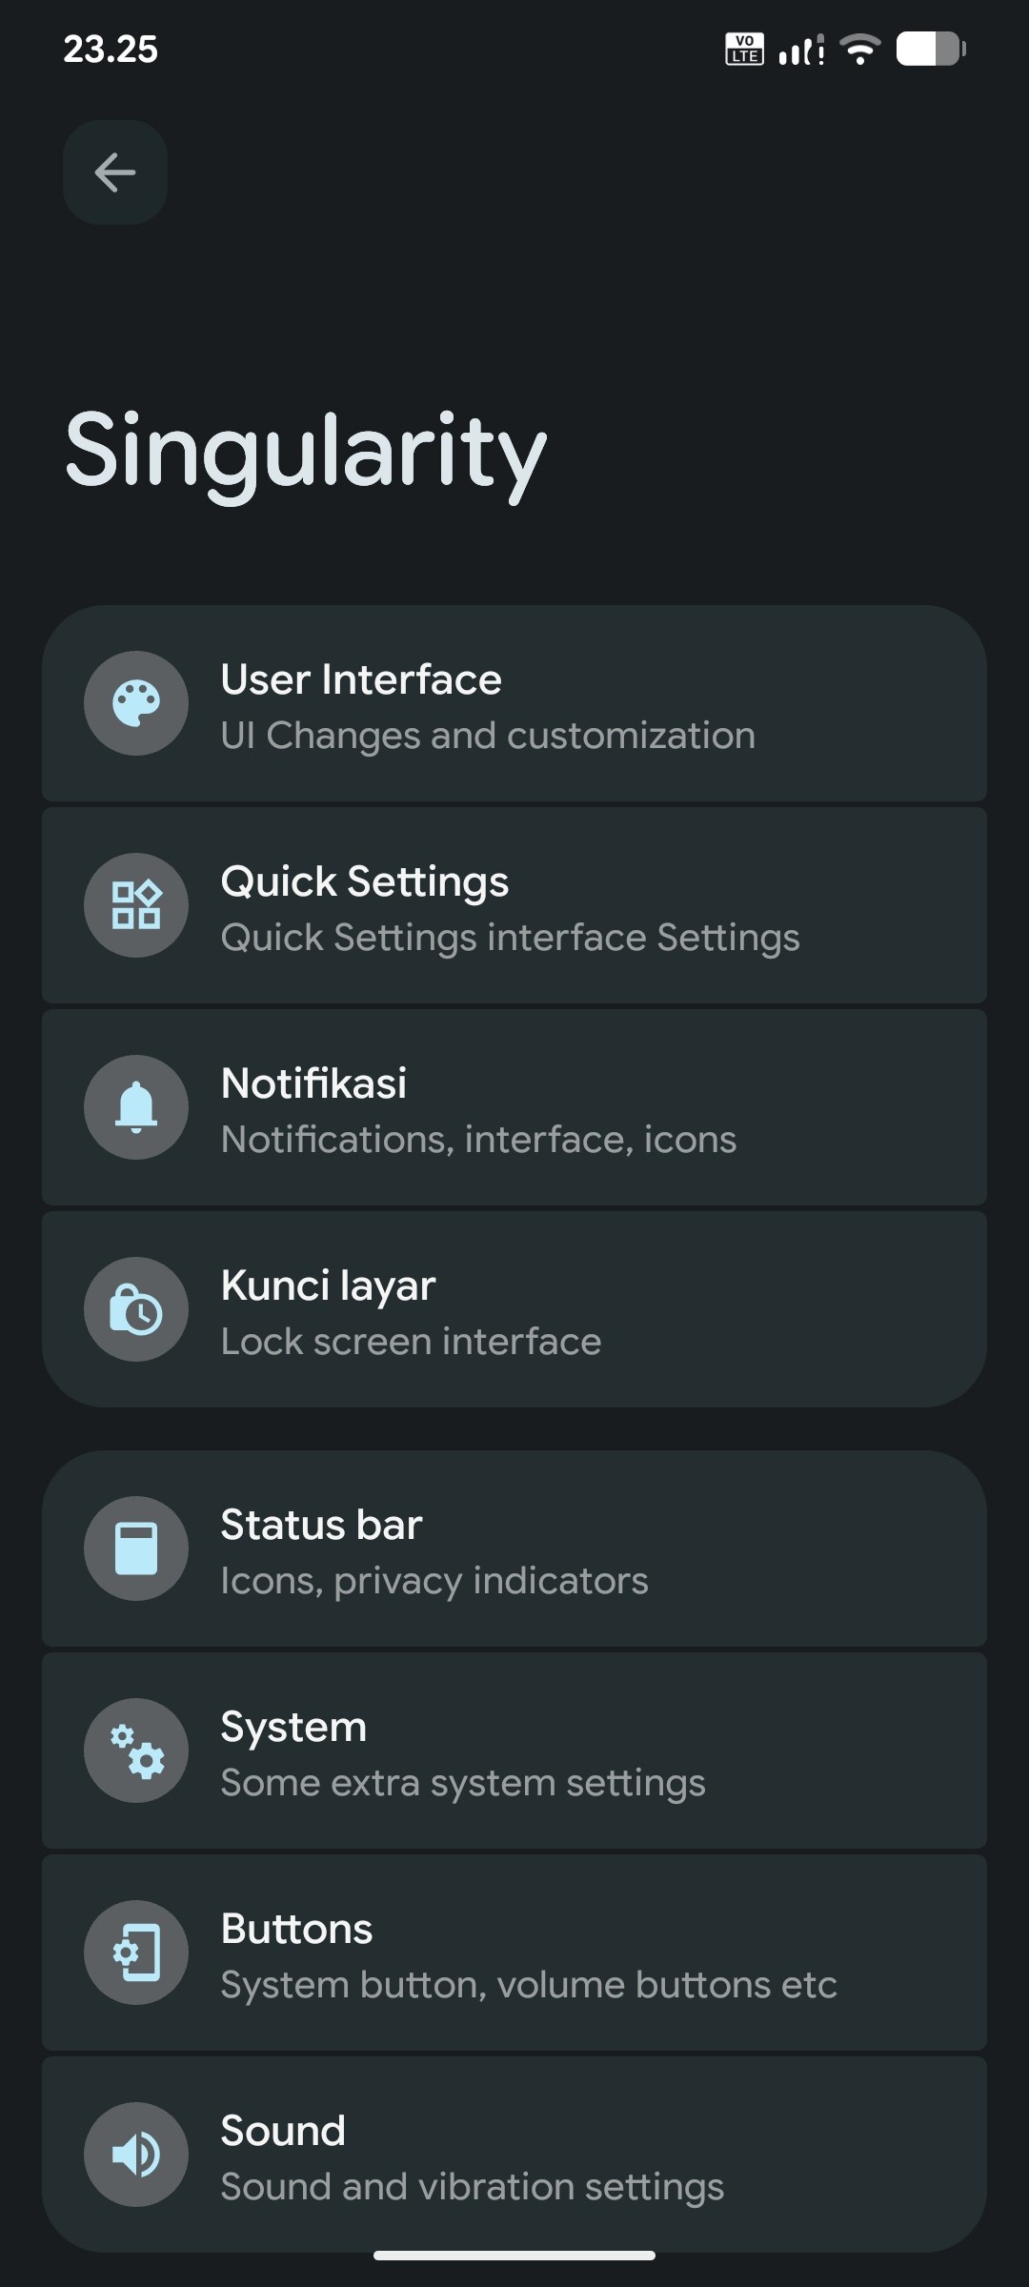Tap the bell icon for Notifikasi

click(x=136, y=1107)
